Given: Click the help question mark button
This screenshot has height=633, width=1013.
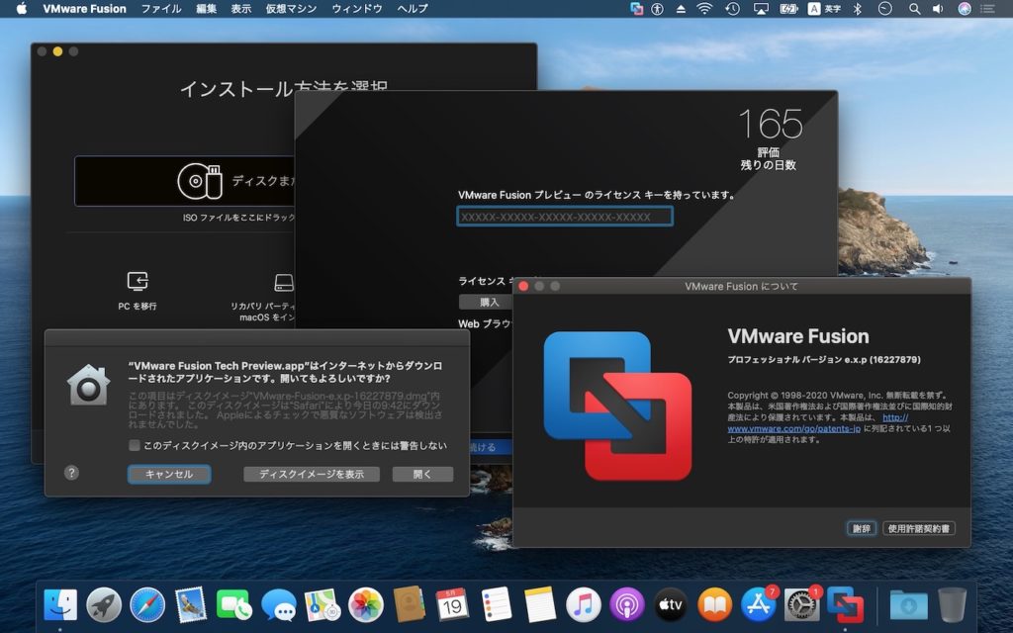Looking at the screenshot, I should coord(71,473).
